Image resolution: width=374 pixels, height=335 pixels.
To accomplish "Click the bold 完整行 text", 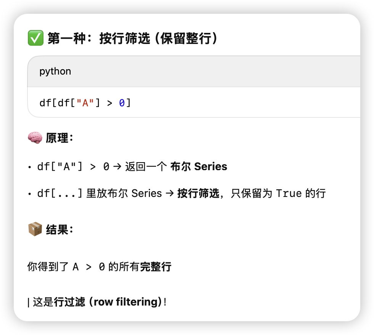I will (x=156, y=267).
